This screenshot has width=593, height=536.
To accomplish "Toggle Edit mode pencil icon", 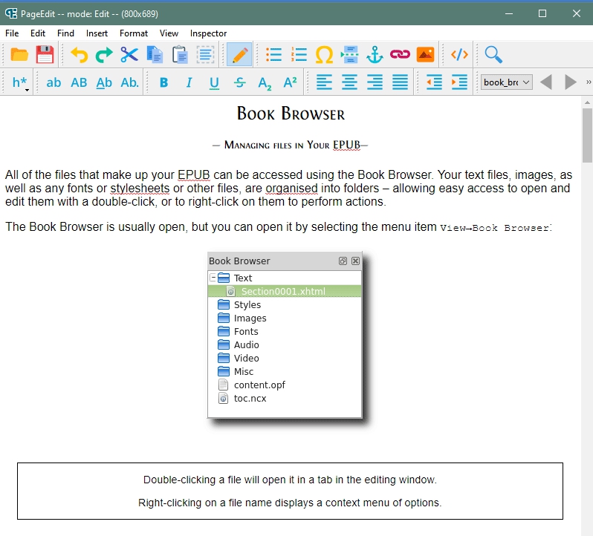I will [240, 54].
